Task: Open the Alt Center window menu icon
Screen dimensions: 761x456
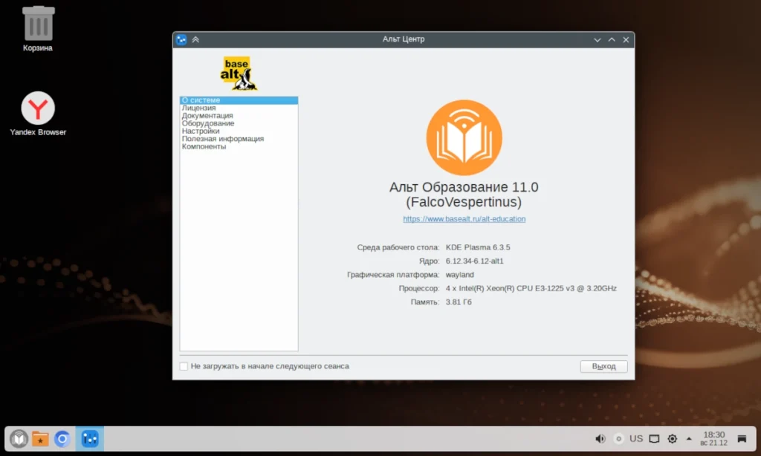Action: (181, 40)
